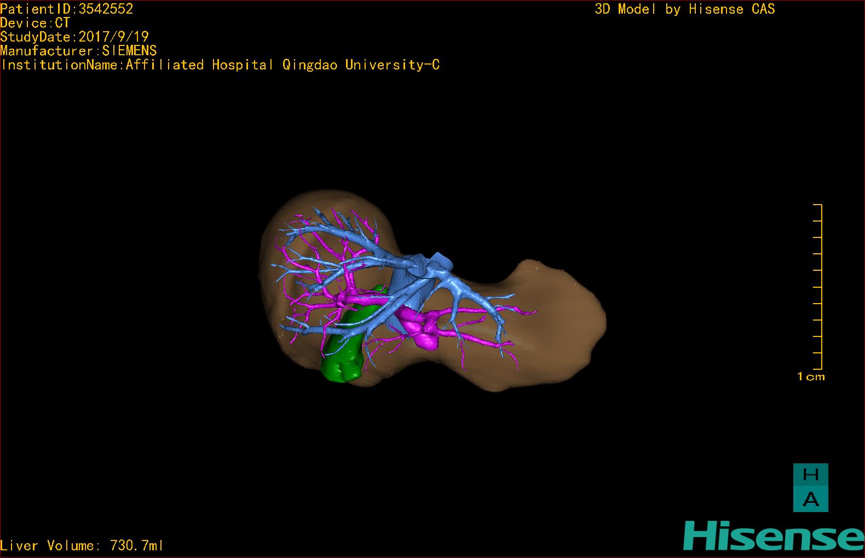
Task: Click the Liver Volume: 730.7ml readout
Action: (x=82, y=545)
